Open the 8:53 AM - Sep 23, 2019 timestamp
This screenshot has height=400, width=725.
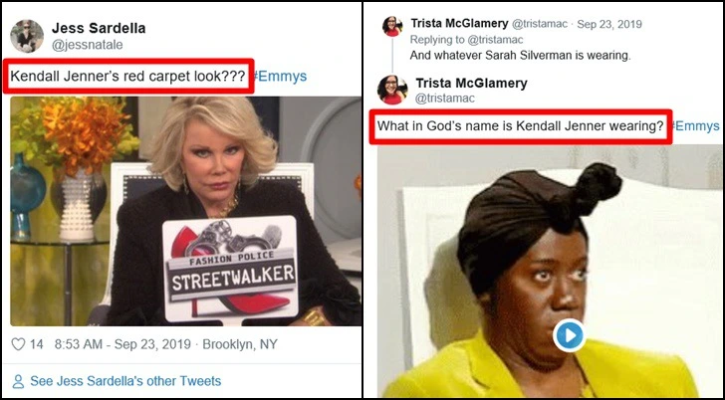coord(122,344)
